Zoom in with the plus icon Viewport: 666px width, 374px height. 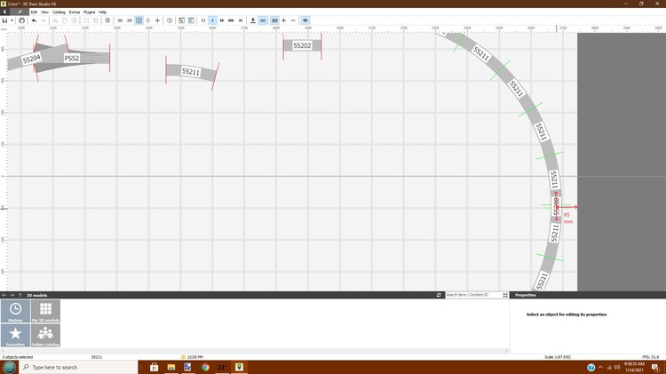[x=284, y=20]
